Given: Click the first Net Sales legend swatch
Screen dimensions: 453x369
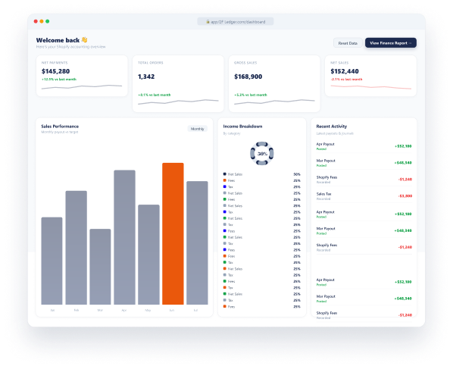Looking at the screenshot, I should [224, 174].
